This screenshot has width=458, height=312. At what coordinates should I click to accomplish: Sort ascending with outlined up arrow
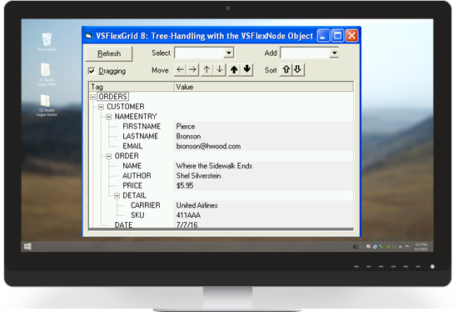tap(286, 70)
